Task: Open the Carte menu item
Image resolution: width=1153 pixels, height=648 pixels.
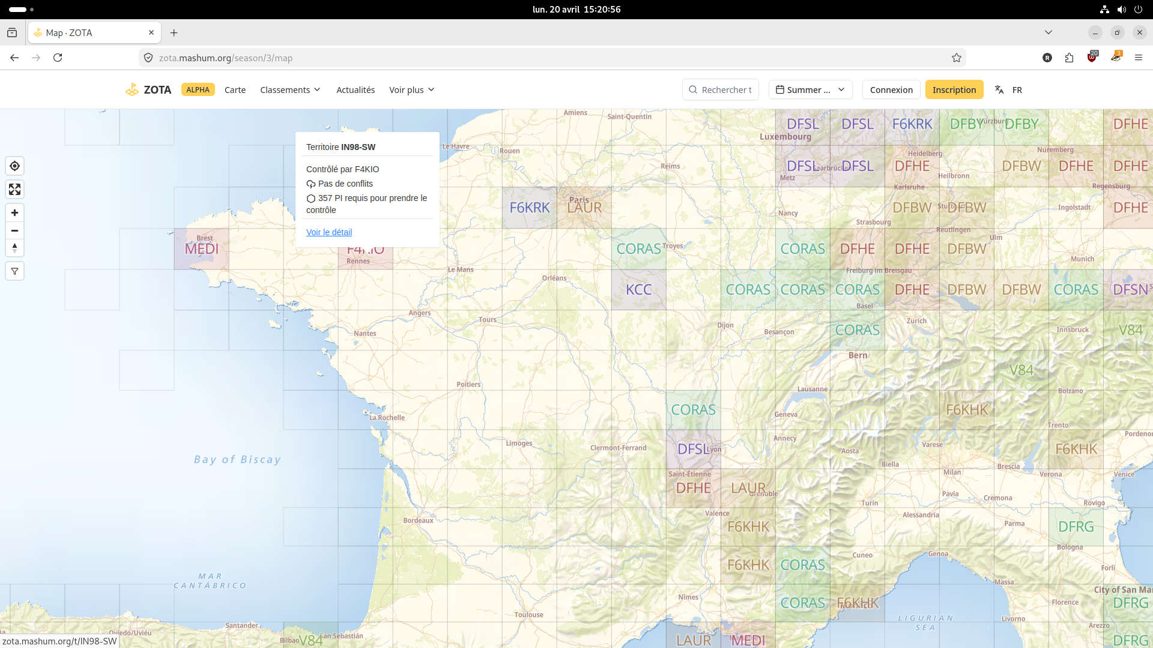Action: (x=235, y=89)
